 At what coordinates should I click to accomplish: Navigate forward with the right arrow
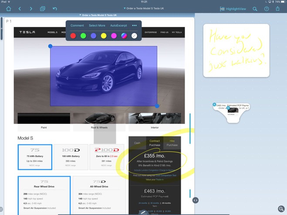point(31,9)
